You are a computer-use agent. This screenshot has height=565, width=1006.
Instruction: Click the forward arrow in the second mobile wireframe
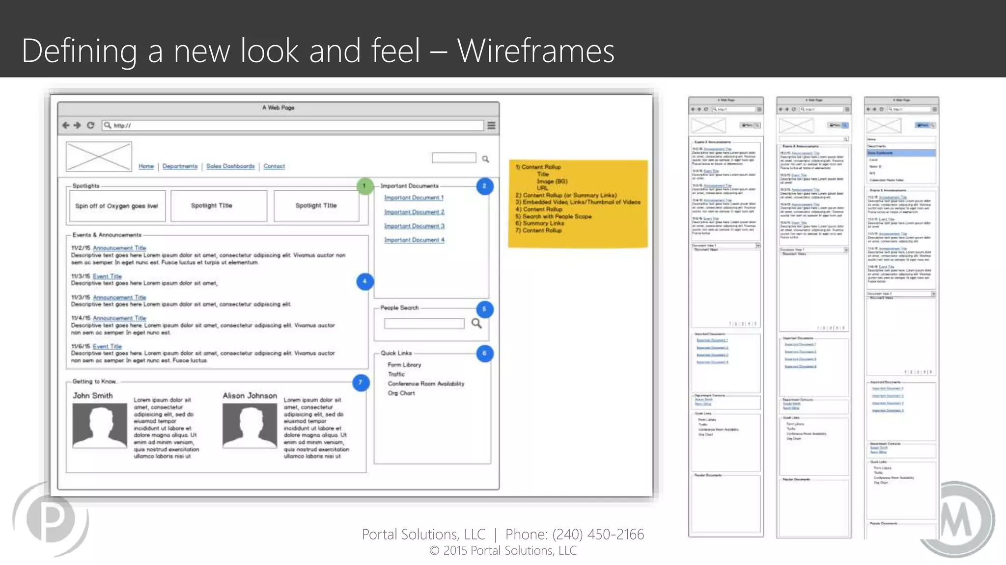pyautogui.click(x=787, y=109)
